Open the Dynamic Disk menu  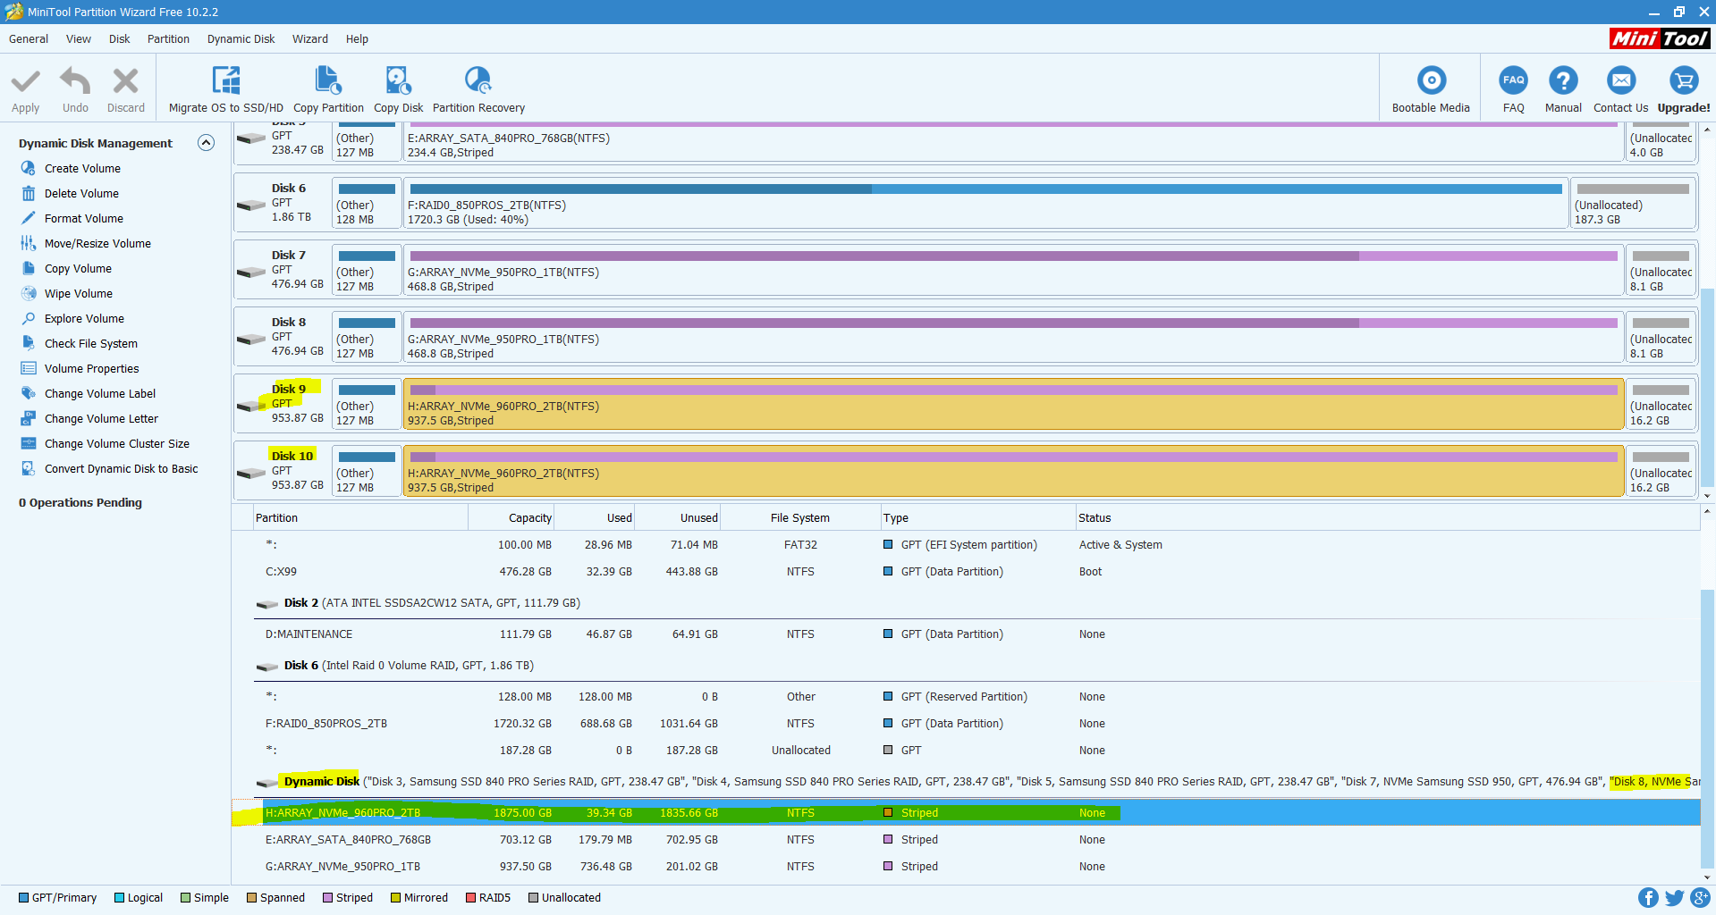tap(241, 39)
